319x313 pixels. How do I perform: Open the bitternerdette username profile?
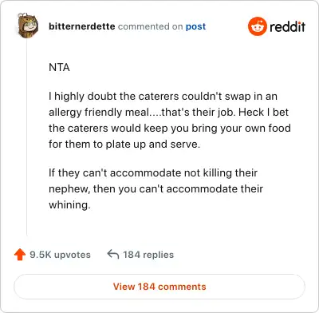82,26
